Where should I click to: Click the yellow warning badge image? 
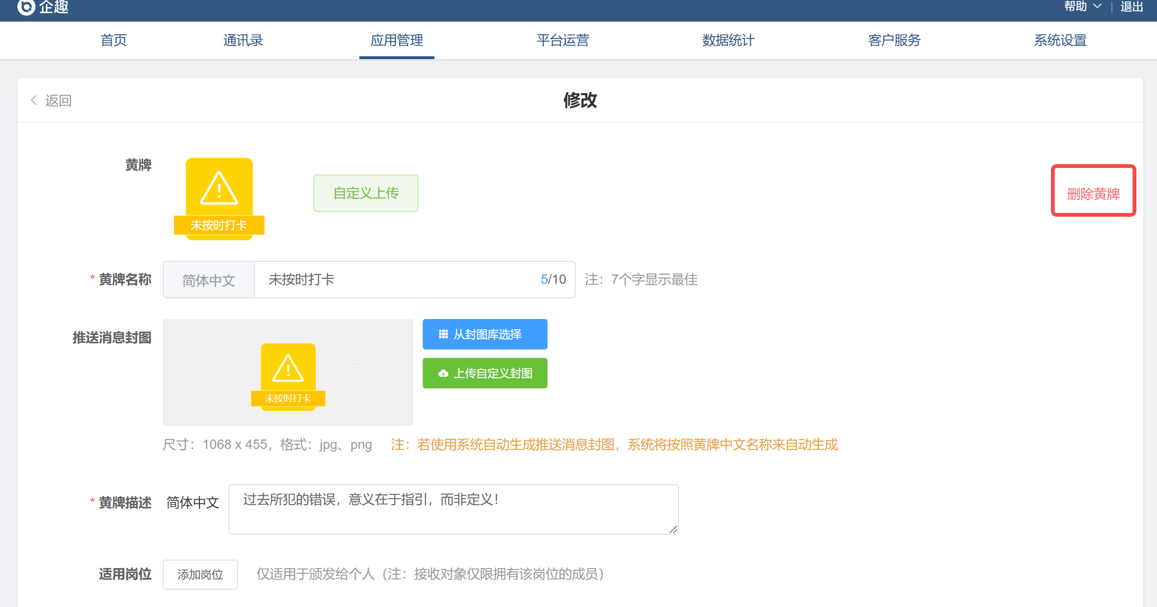point(219,199)
